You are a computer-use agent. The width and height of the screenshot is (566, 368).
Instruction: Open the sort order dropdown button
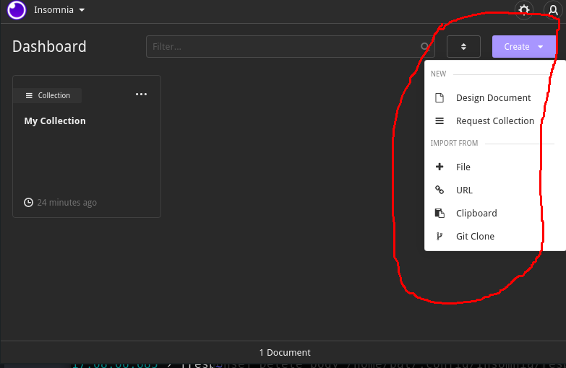click(x=463, y=46)
